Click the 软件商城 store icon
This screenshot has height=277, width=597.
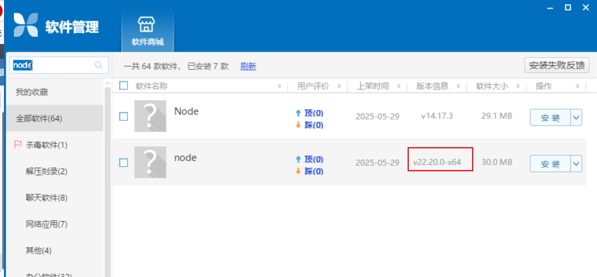point(147,25)
